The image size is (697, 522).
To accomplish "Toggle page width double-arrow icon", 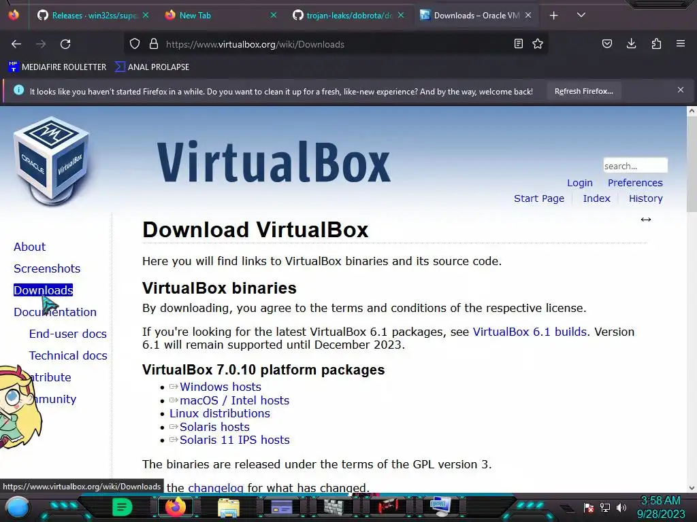I will coord(646,220).
